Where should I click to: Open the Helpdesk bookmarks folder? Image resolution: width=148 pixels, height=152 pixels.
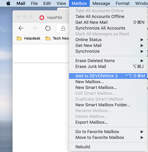pos(28,38)
